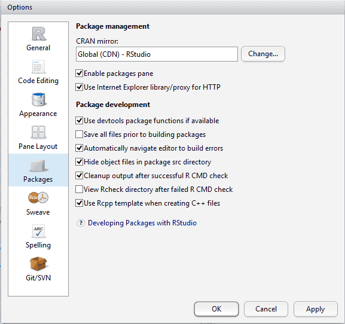Click the Change... CRAN mirror button
This screenshot has height=324, width=345.
[x=263, y=54]
